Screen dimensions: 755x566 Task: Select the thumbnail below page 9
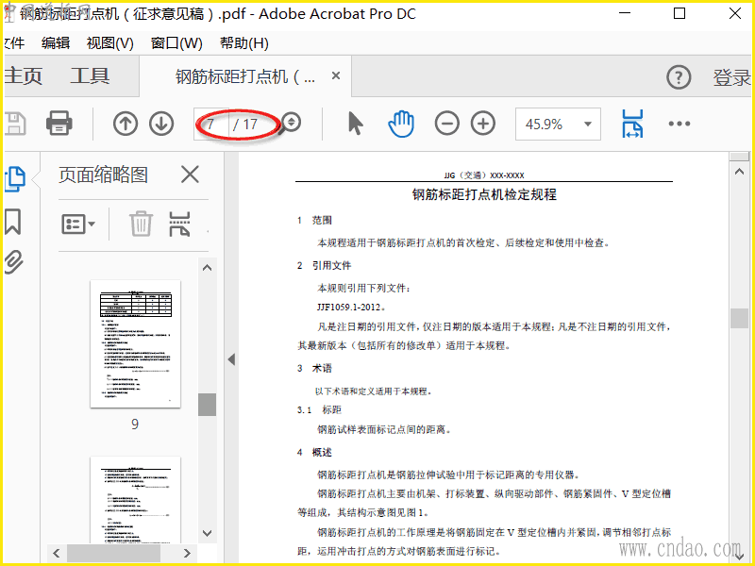pos(135,501)
